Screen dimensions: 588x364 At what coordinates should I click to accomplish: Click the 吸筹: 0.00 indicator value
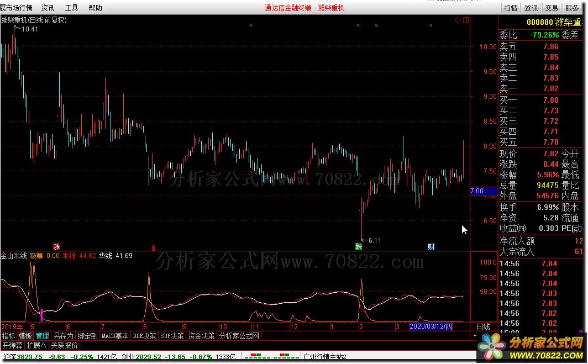pos(45,256)
